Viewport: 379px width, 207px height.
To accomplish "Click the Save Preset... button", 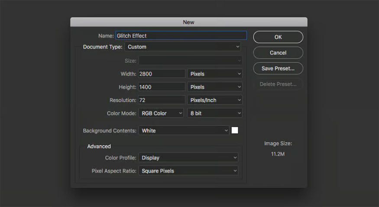I will (x=278, y=68).
